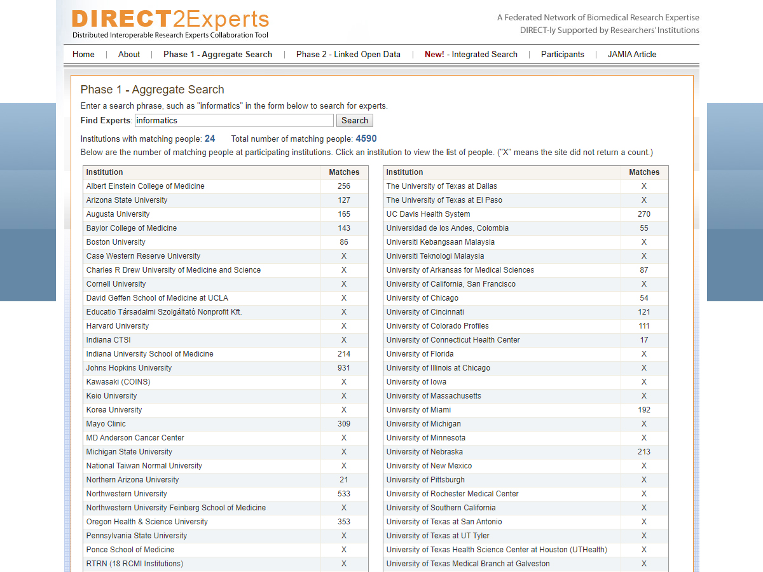Open UC Davis Health System list

(428, 214)
